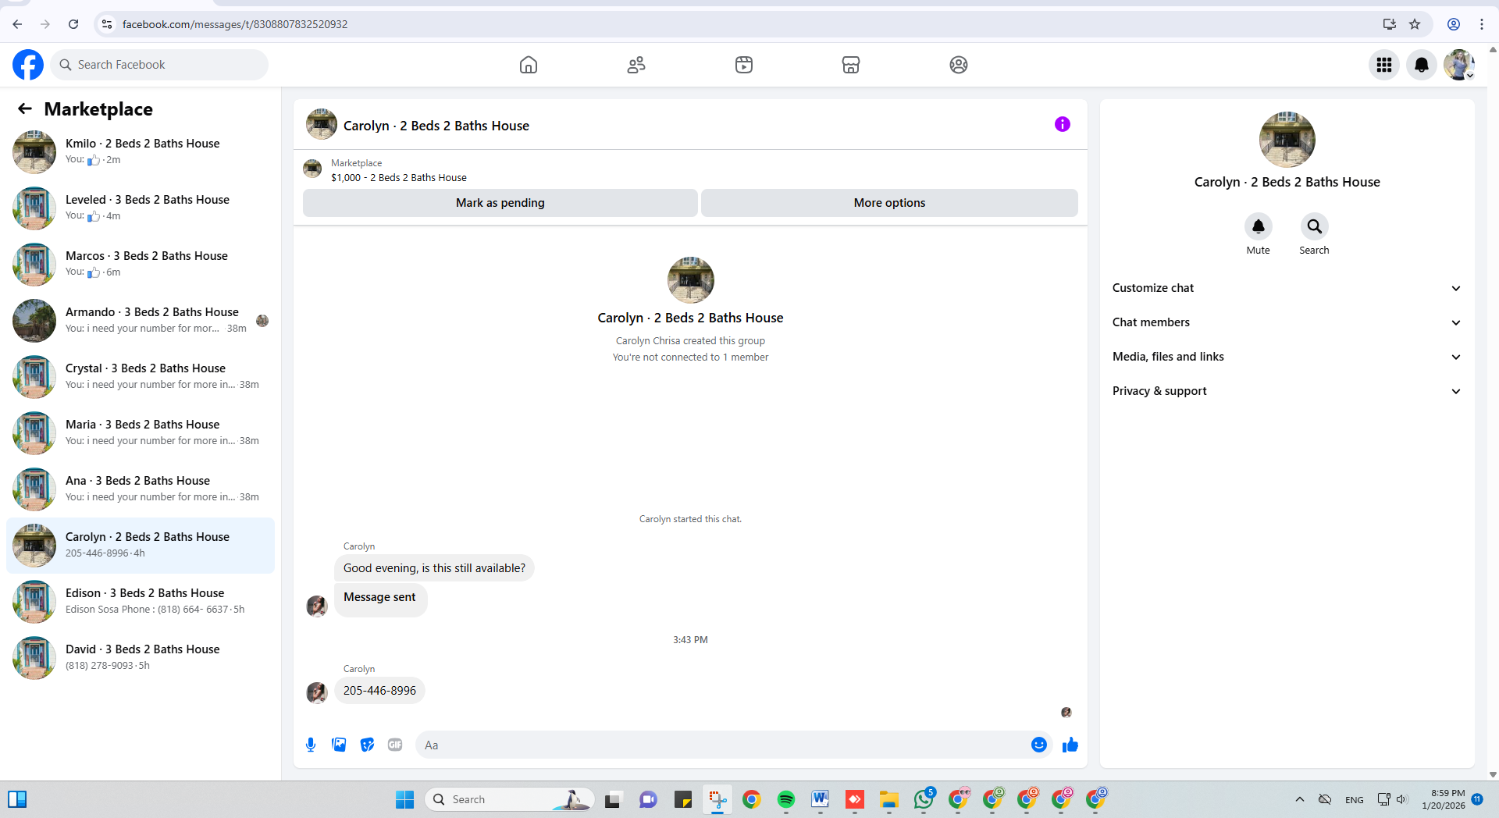Screen dimensions: 1499x818
Task: Click the Mark as pending button
Action: [500, 203]
